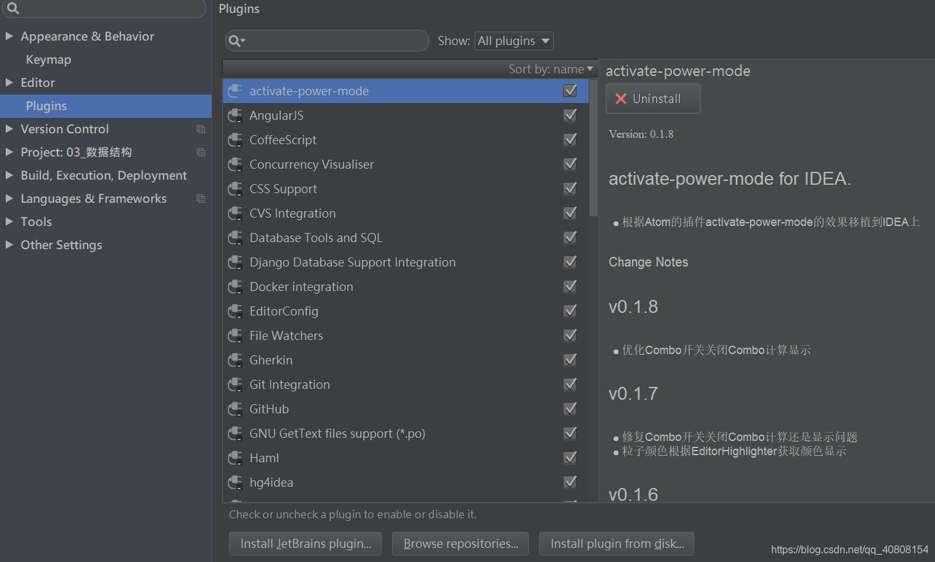Click the settings search magnifier icon in the sidebar
The height and width of the screenshot is (562, 935).
tap(13, 8)
